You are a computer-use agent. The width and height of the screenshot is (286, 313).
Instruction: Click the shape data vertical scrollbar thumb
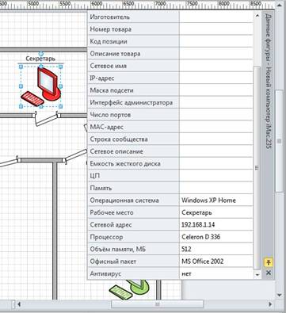(257, 168)
